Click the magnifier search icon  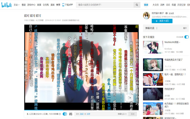(x=137, y=5)
